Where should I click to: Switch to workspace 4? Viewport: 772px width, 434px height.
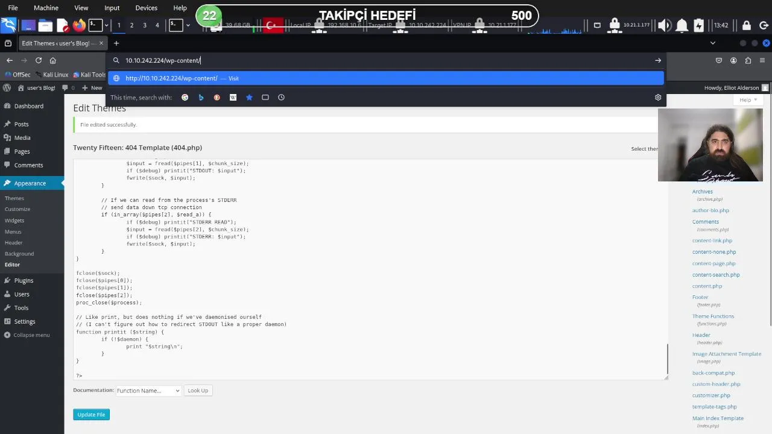157,25
